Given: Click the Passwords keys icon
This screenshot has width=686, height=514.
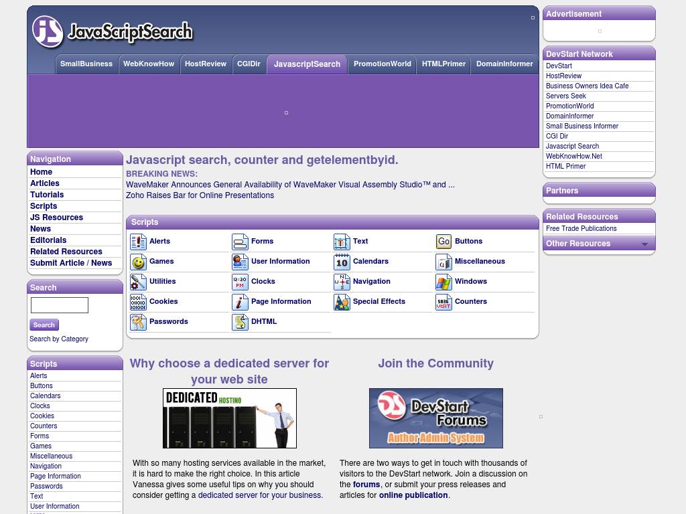Looking at the screenshot, I should pos(138,322).
